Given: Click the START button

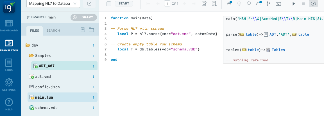Looking at the screenshot, I should pos(124,4).
